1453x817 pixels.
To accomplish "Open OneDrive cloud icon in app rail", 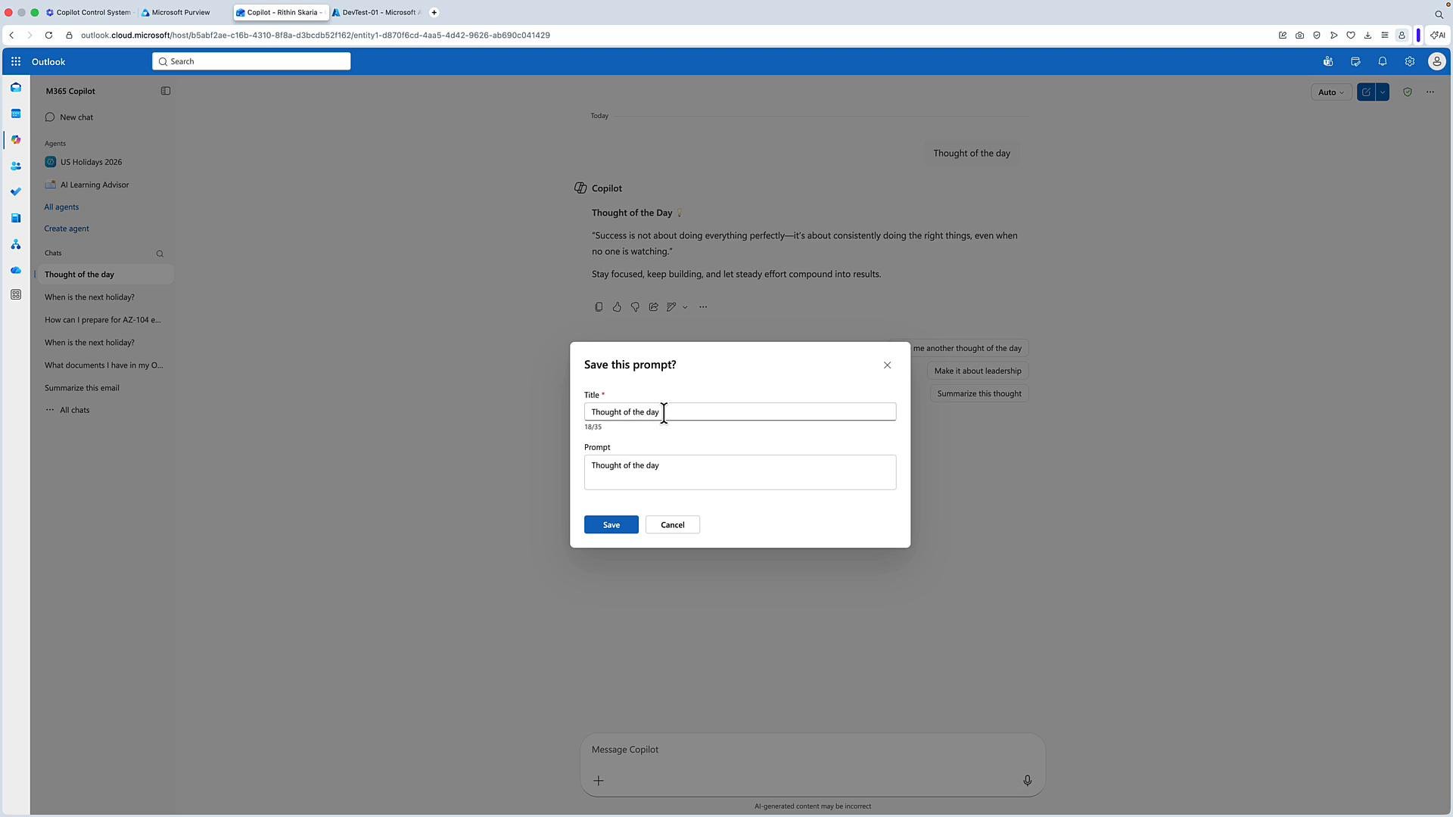I will (x=16, y=270).
